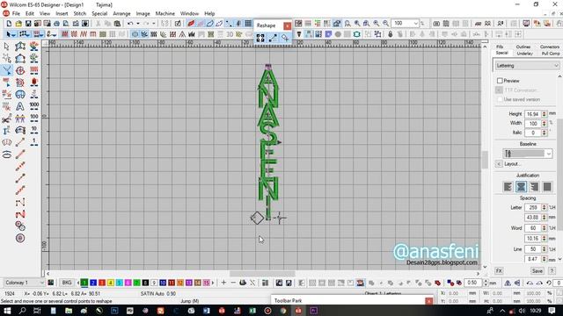Open the Machine menu
This screenshot has width=563, height=316.
(165, 14)
